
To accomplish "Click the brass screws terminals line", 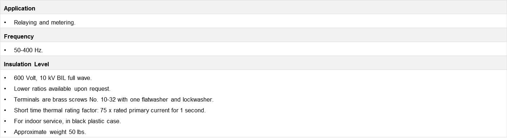I will coord(114,99).
